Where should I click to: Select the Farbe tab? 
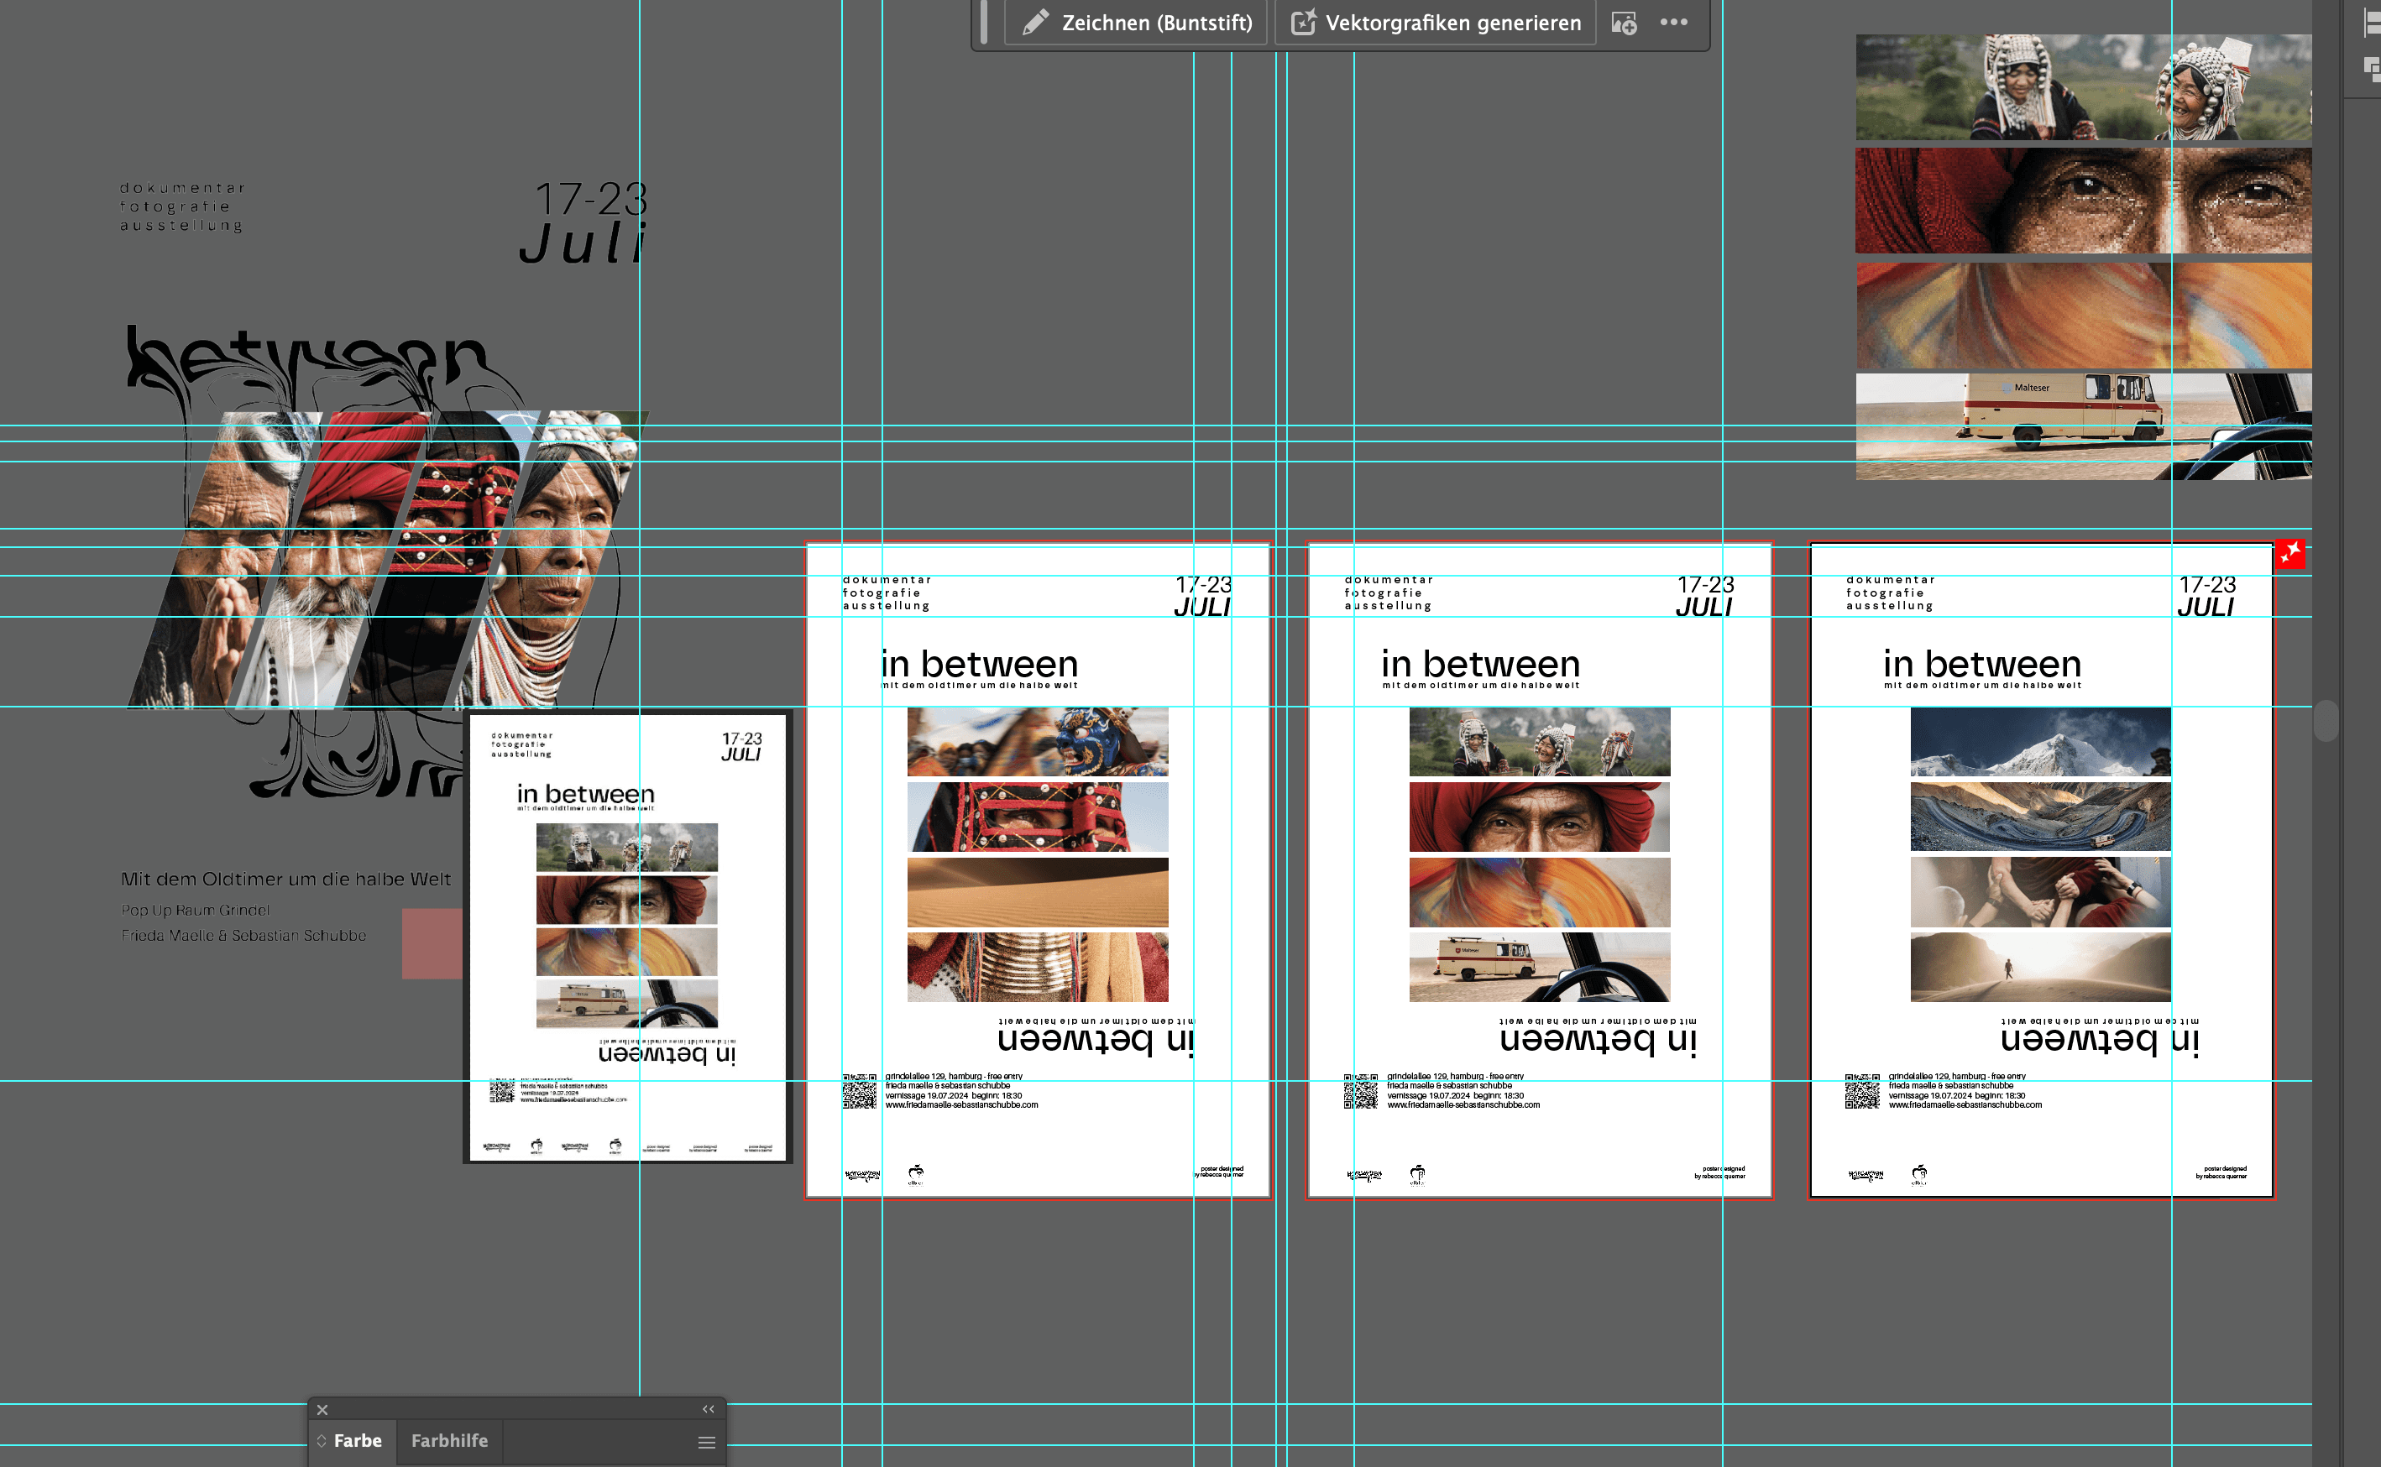357,1441
